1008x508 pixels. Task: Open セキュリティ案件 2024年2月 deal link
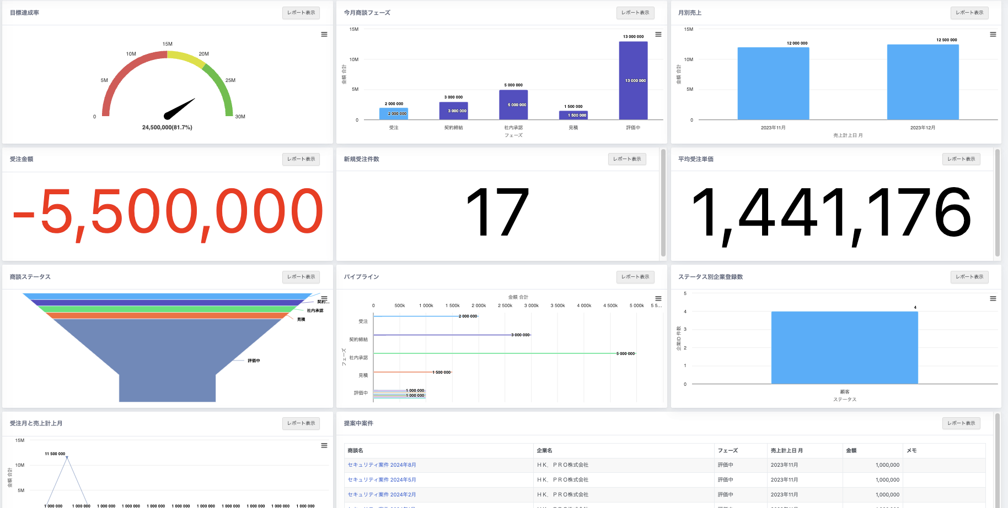(382, 495)
